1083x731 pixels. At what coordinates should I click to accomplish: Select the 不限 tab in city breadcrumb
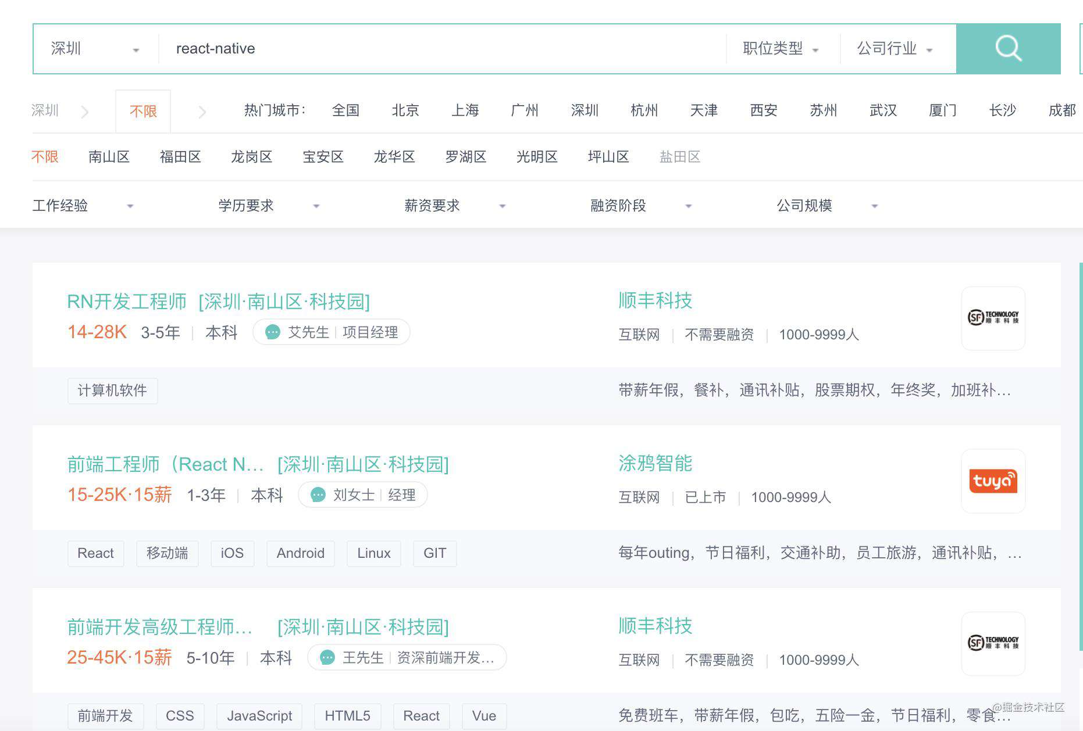click(x=143, y=111)
